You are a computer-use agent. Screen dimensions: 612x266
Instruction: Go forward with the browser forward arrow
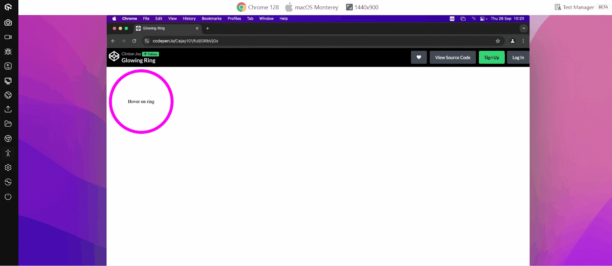click(124, 41)
